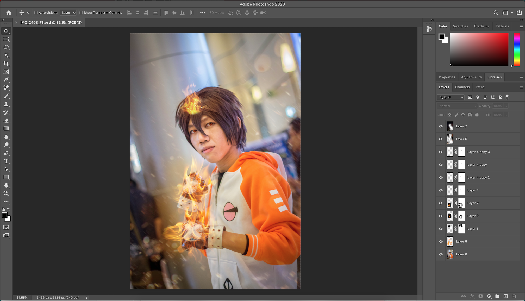Close the IMG_2403_PS.psd document tab
525x301 pixels.
[16, 23]
